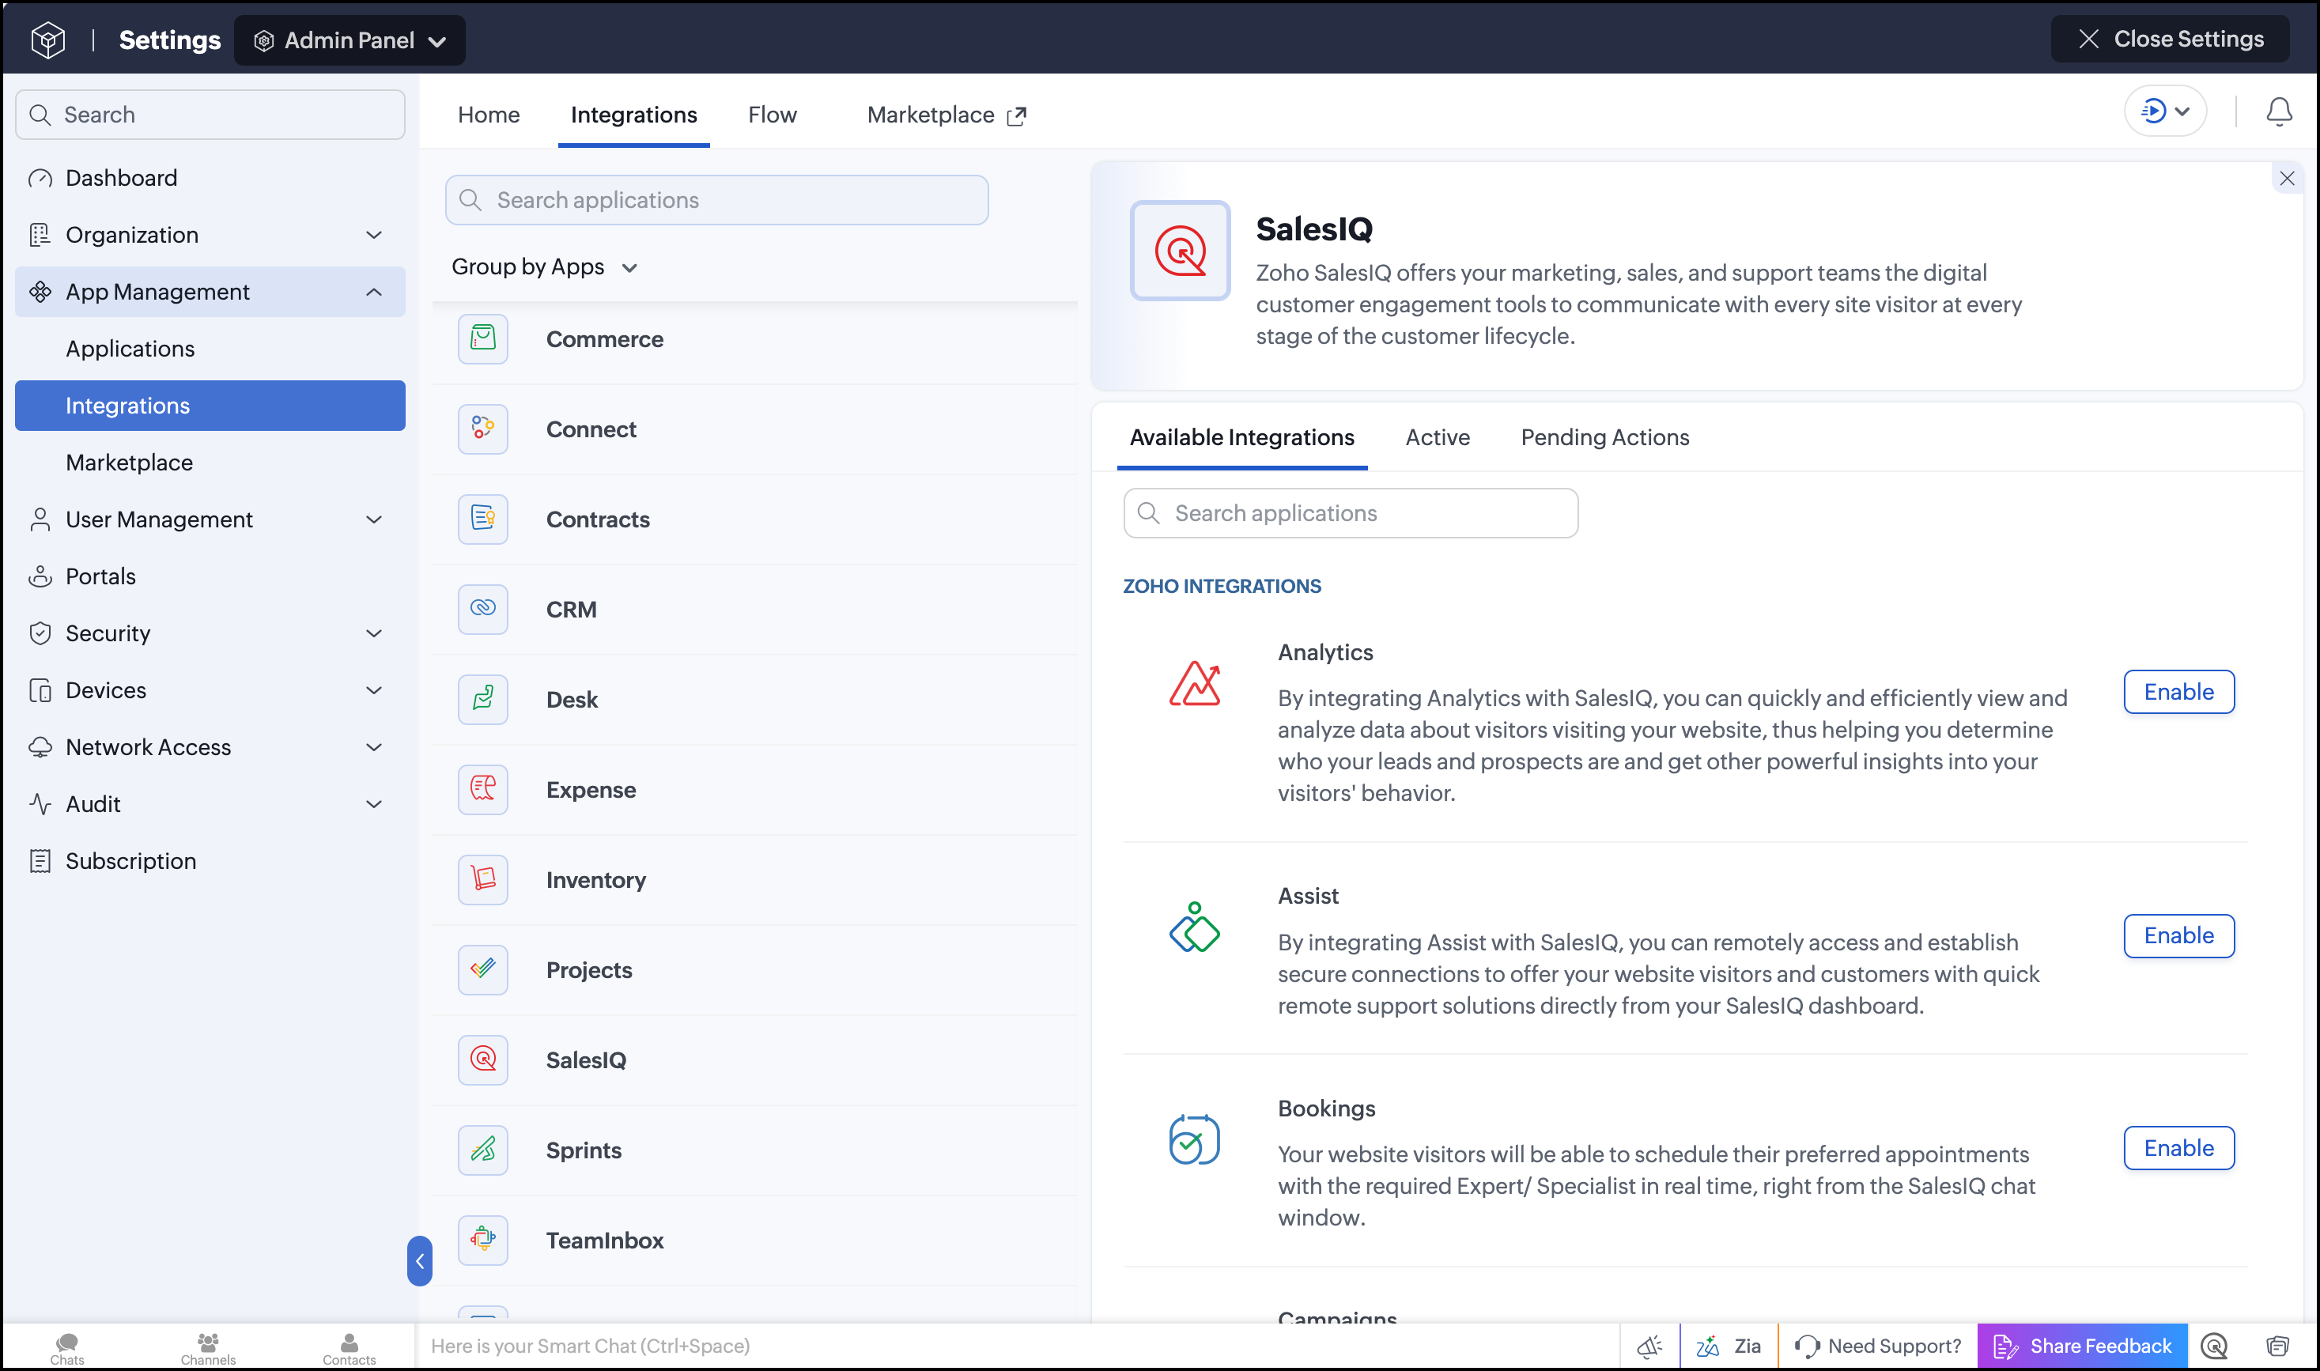
Task: Click the Assist integration icon
Action: click(x=1194, y=927)
